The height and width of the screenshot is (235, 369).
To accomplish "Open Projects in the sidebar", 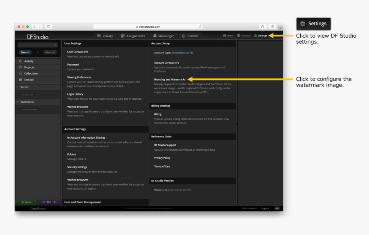I will click(x=38, y=67).
